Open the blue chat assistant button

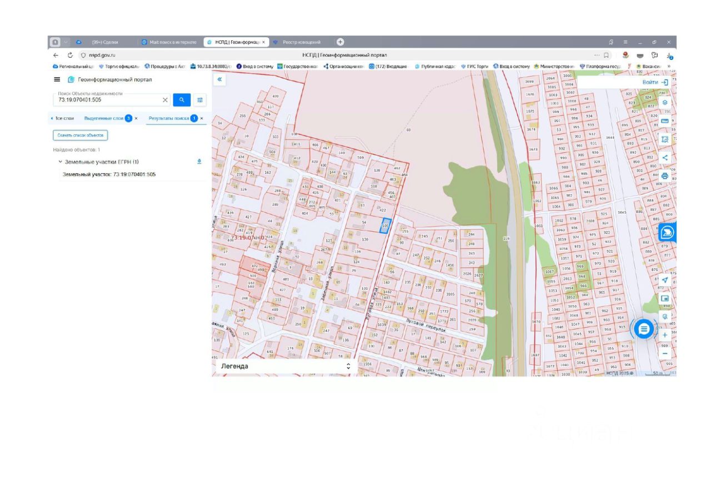[643, 329]
